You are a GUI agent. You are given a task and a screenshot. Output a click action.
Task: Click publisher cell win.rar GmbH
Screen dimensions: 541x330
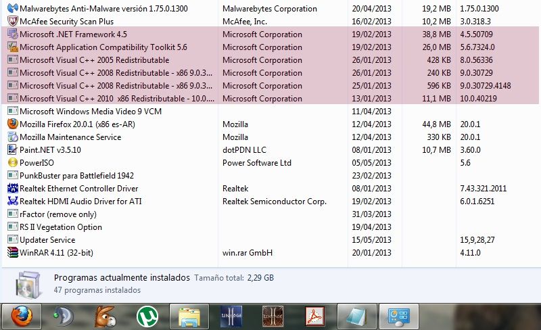coord(248,253)
